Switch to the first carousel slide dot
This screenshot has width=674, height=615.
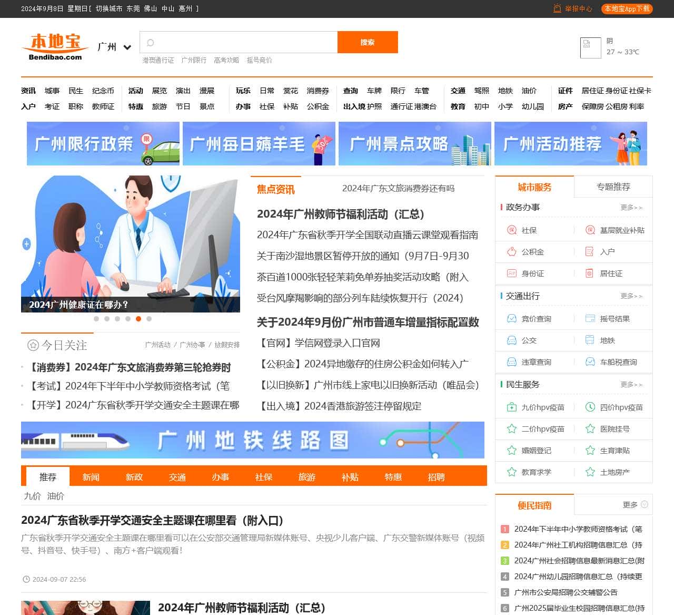point(96,319)
